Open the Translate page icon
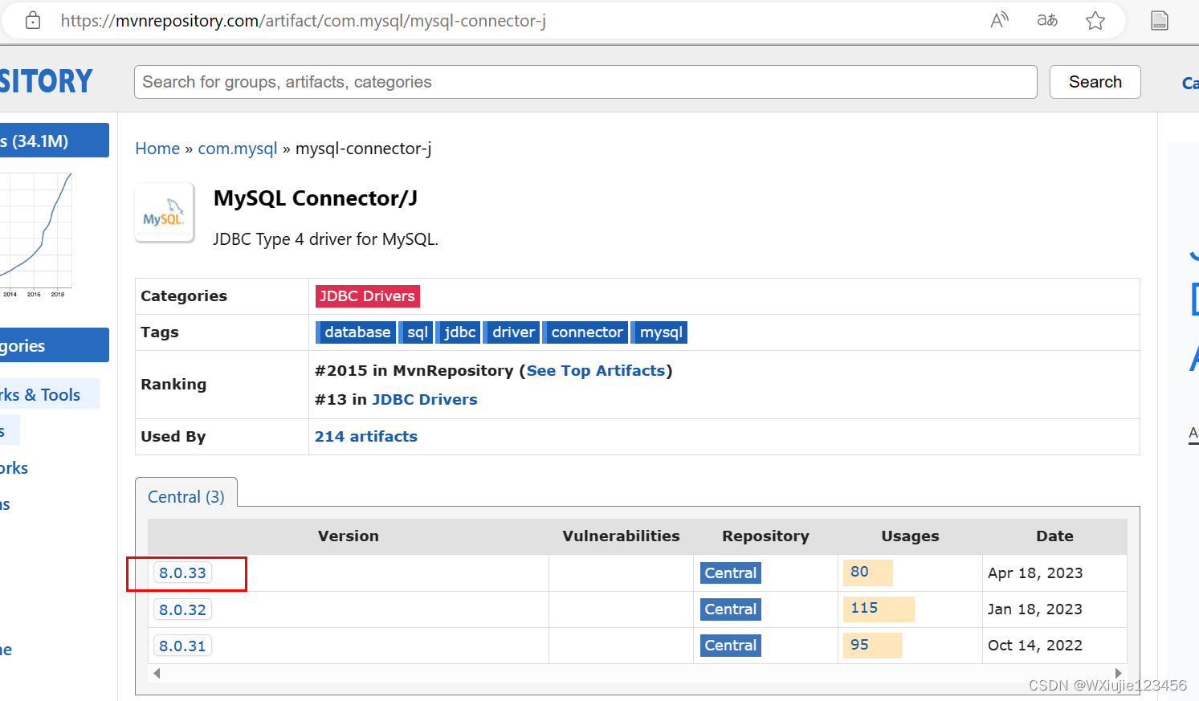Image resolution: width=1199 pixels, height=701 pixels. tap(1047, 21)
